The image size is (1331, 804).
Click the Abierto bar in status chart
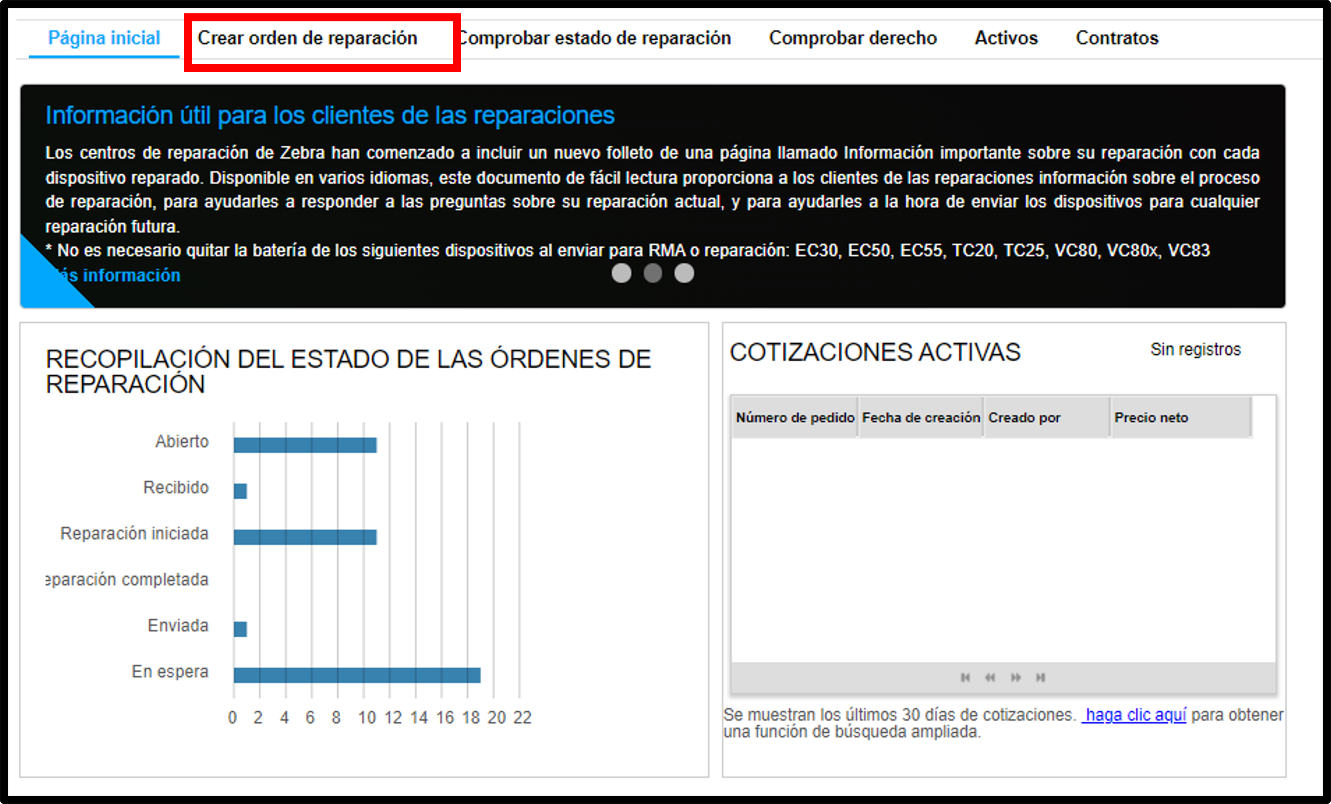point(305,445)
